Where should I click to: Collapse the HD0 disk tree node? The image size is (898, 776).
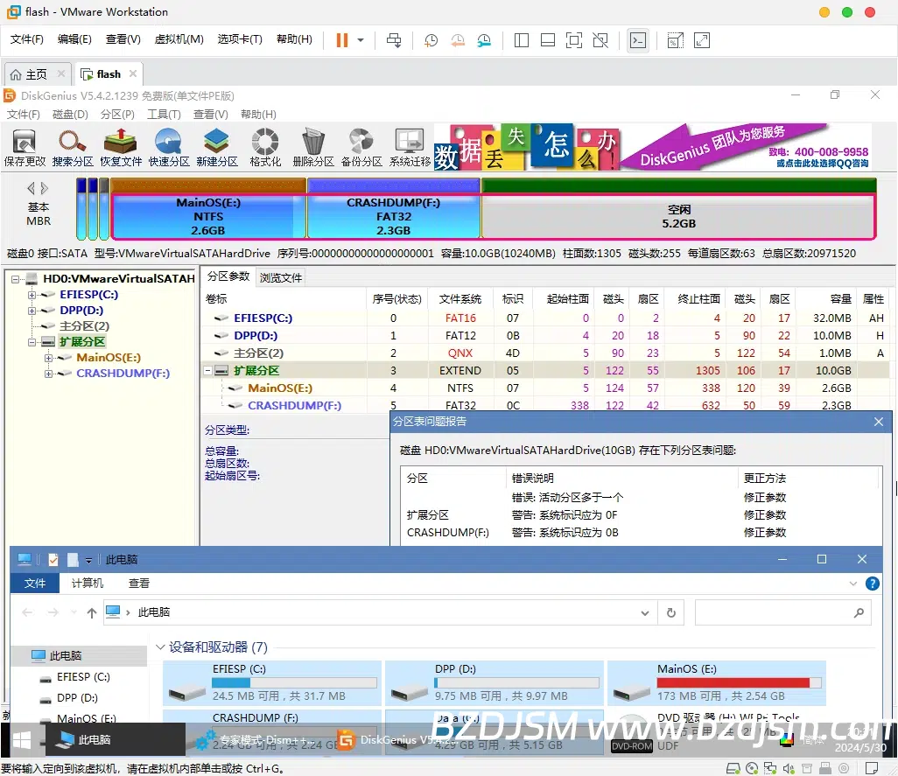click(x=16, y=279)
